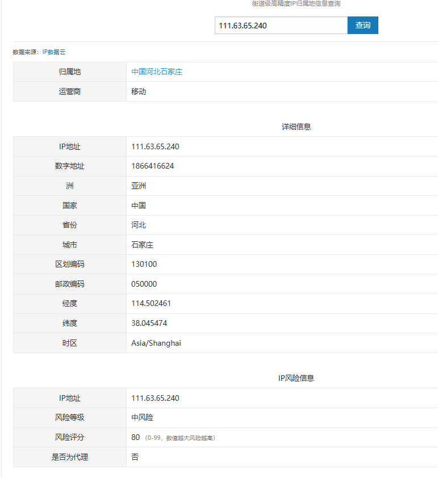
Task: Select the 区划编码 value 130100
Action: [x=144, y=265]
